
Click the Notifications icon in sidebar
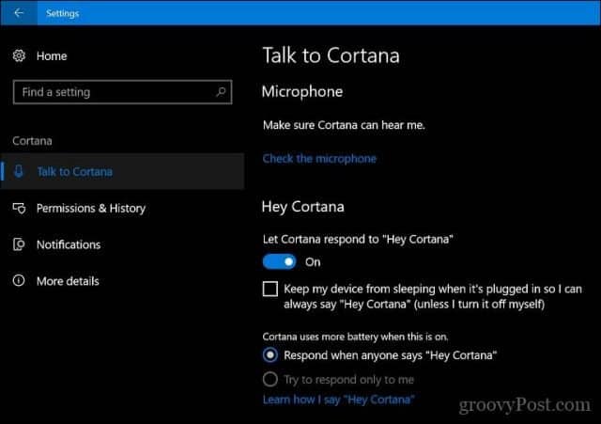[x=19, y=244]
